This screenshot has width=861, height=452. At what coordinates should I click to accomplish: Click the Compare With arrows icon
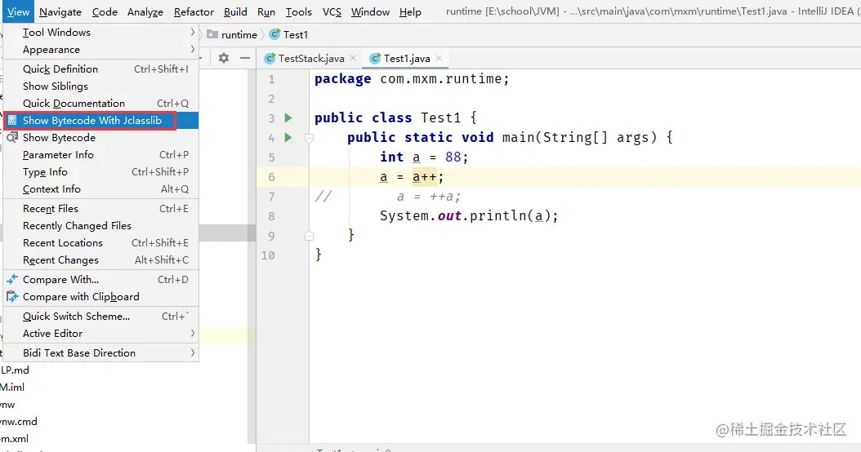point(12,279)
